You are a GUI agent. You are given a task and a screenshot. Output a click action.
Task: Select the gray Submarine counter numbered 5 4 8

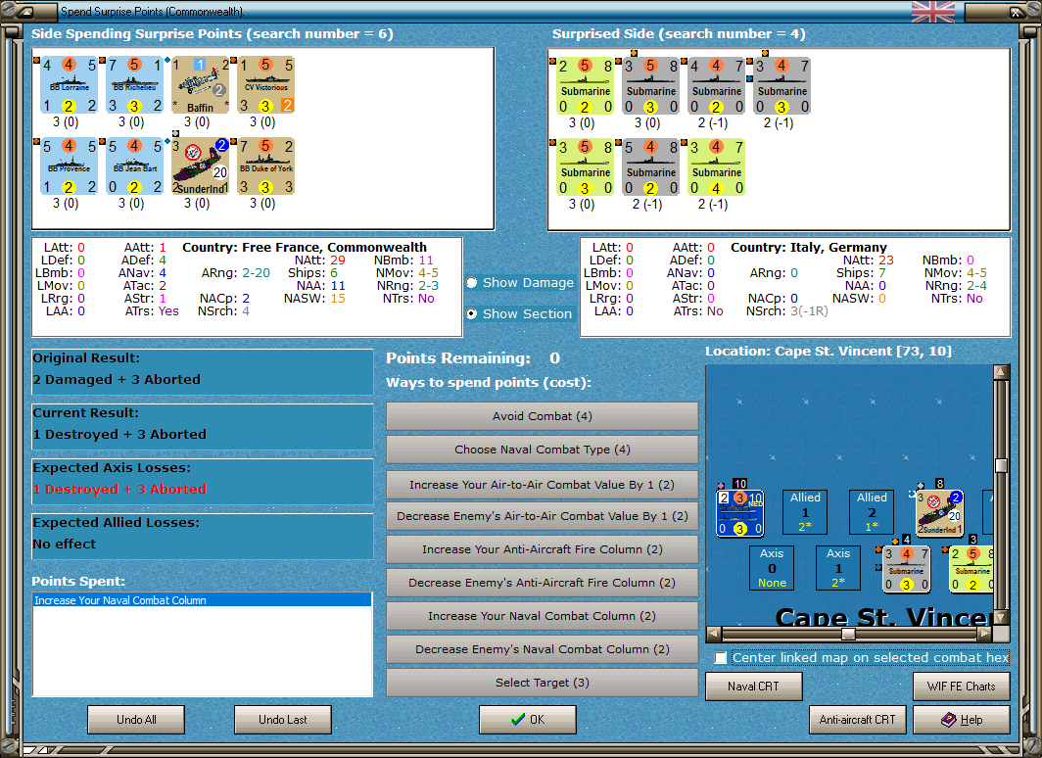651,167
